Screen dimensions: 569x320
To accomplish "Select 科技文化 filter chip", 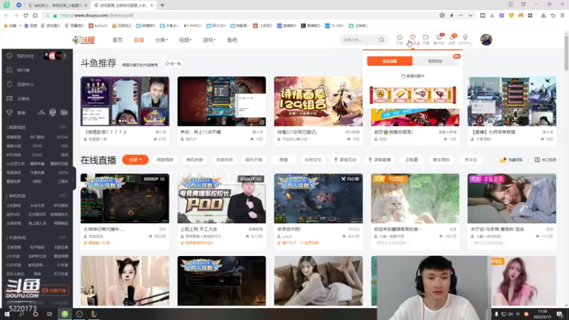I will click(x=313, y=159).
